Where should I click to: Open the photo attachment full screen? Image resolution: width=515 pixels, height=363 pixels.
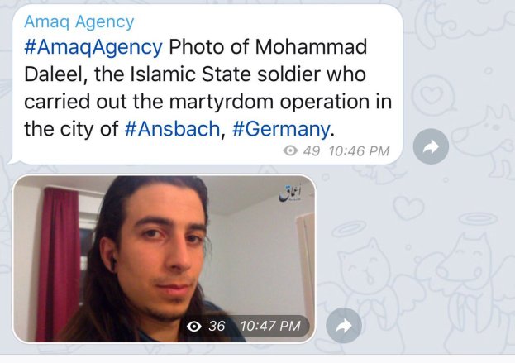[165, 259]
